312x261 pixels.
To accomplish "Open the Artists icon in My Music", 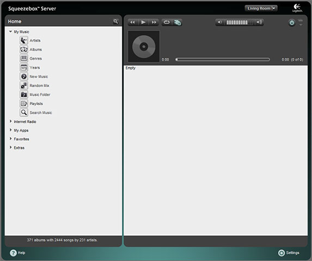I will [24, 40].
